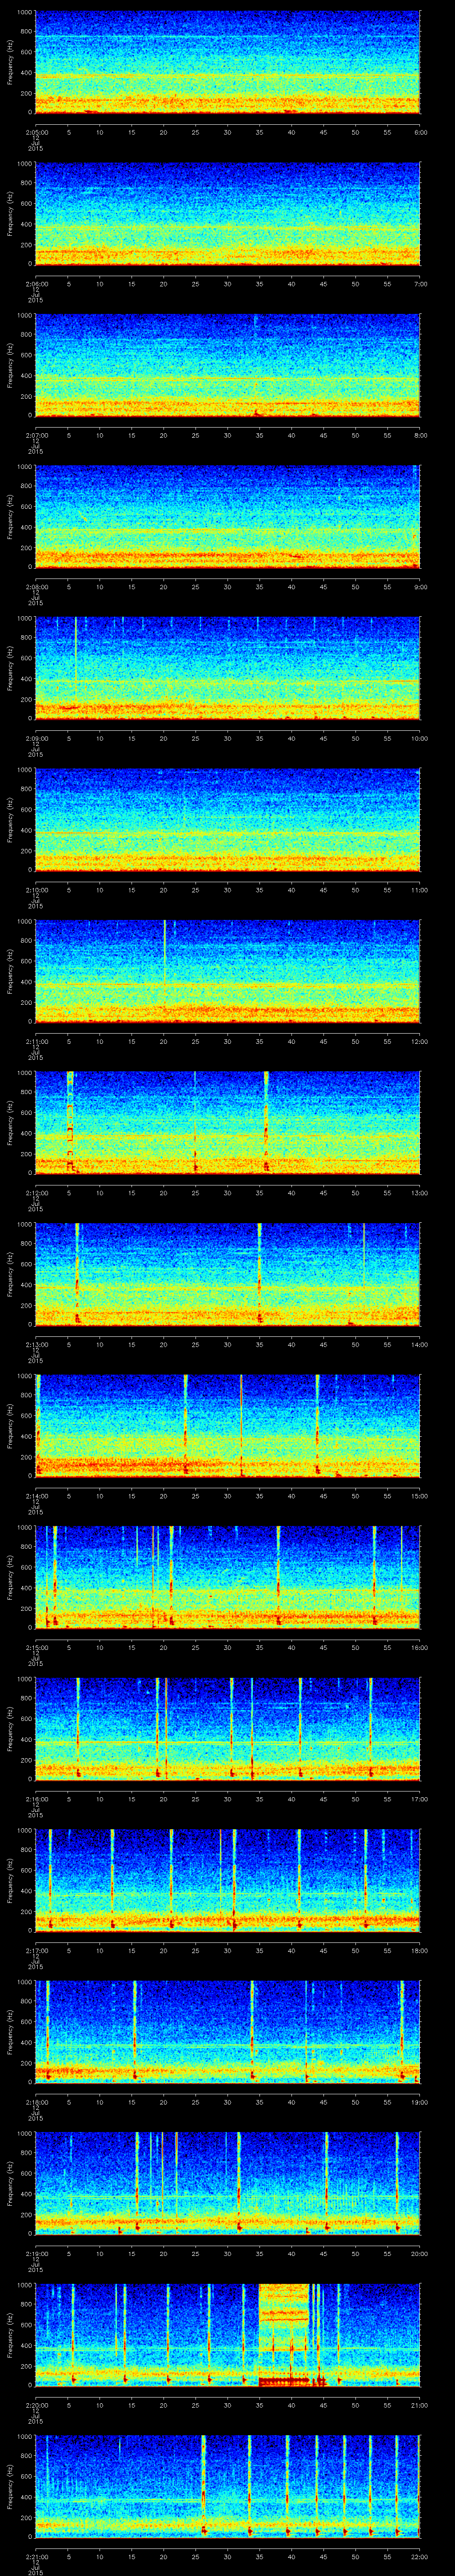Click the 6:00 end time label
Screen dimensions: 455x2576
click(x=420, y=132)
